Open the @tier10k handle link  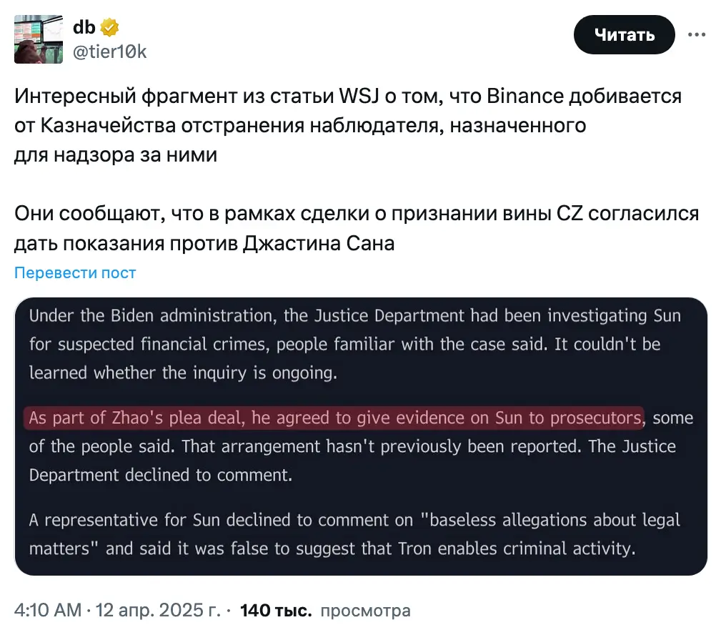[x=109, y=51]
